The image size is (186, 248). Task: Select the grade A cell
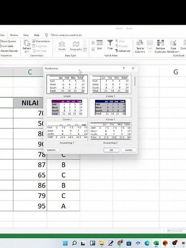(x=63, y=206)
